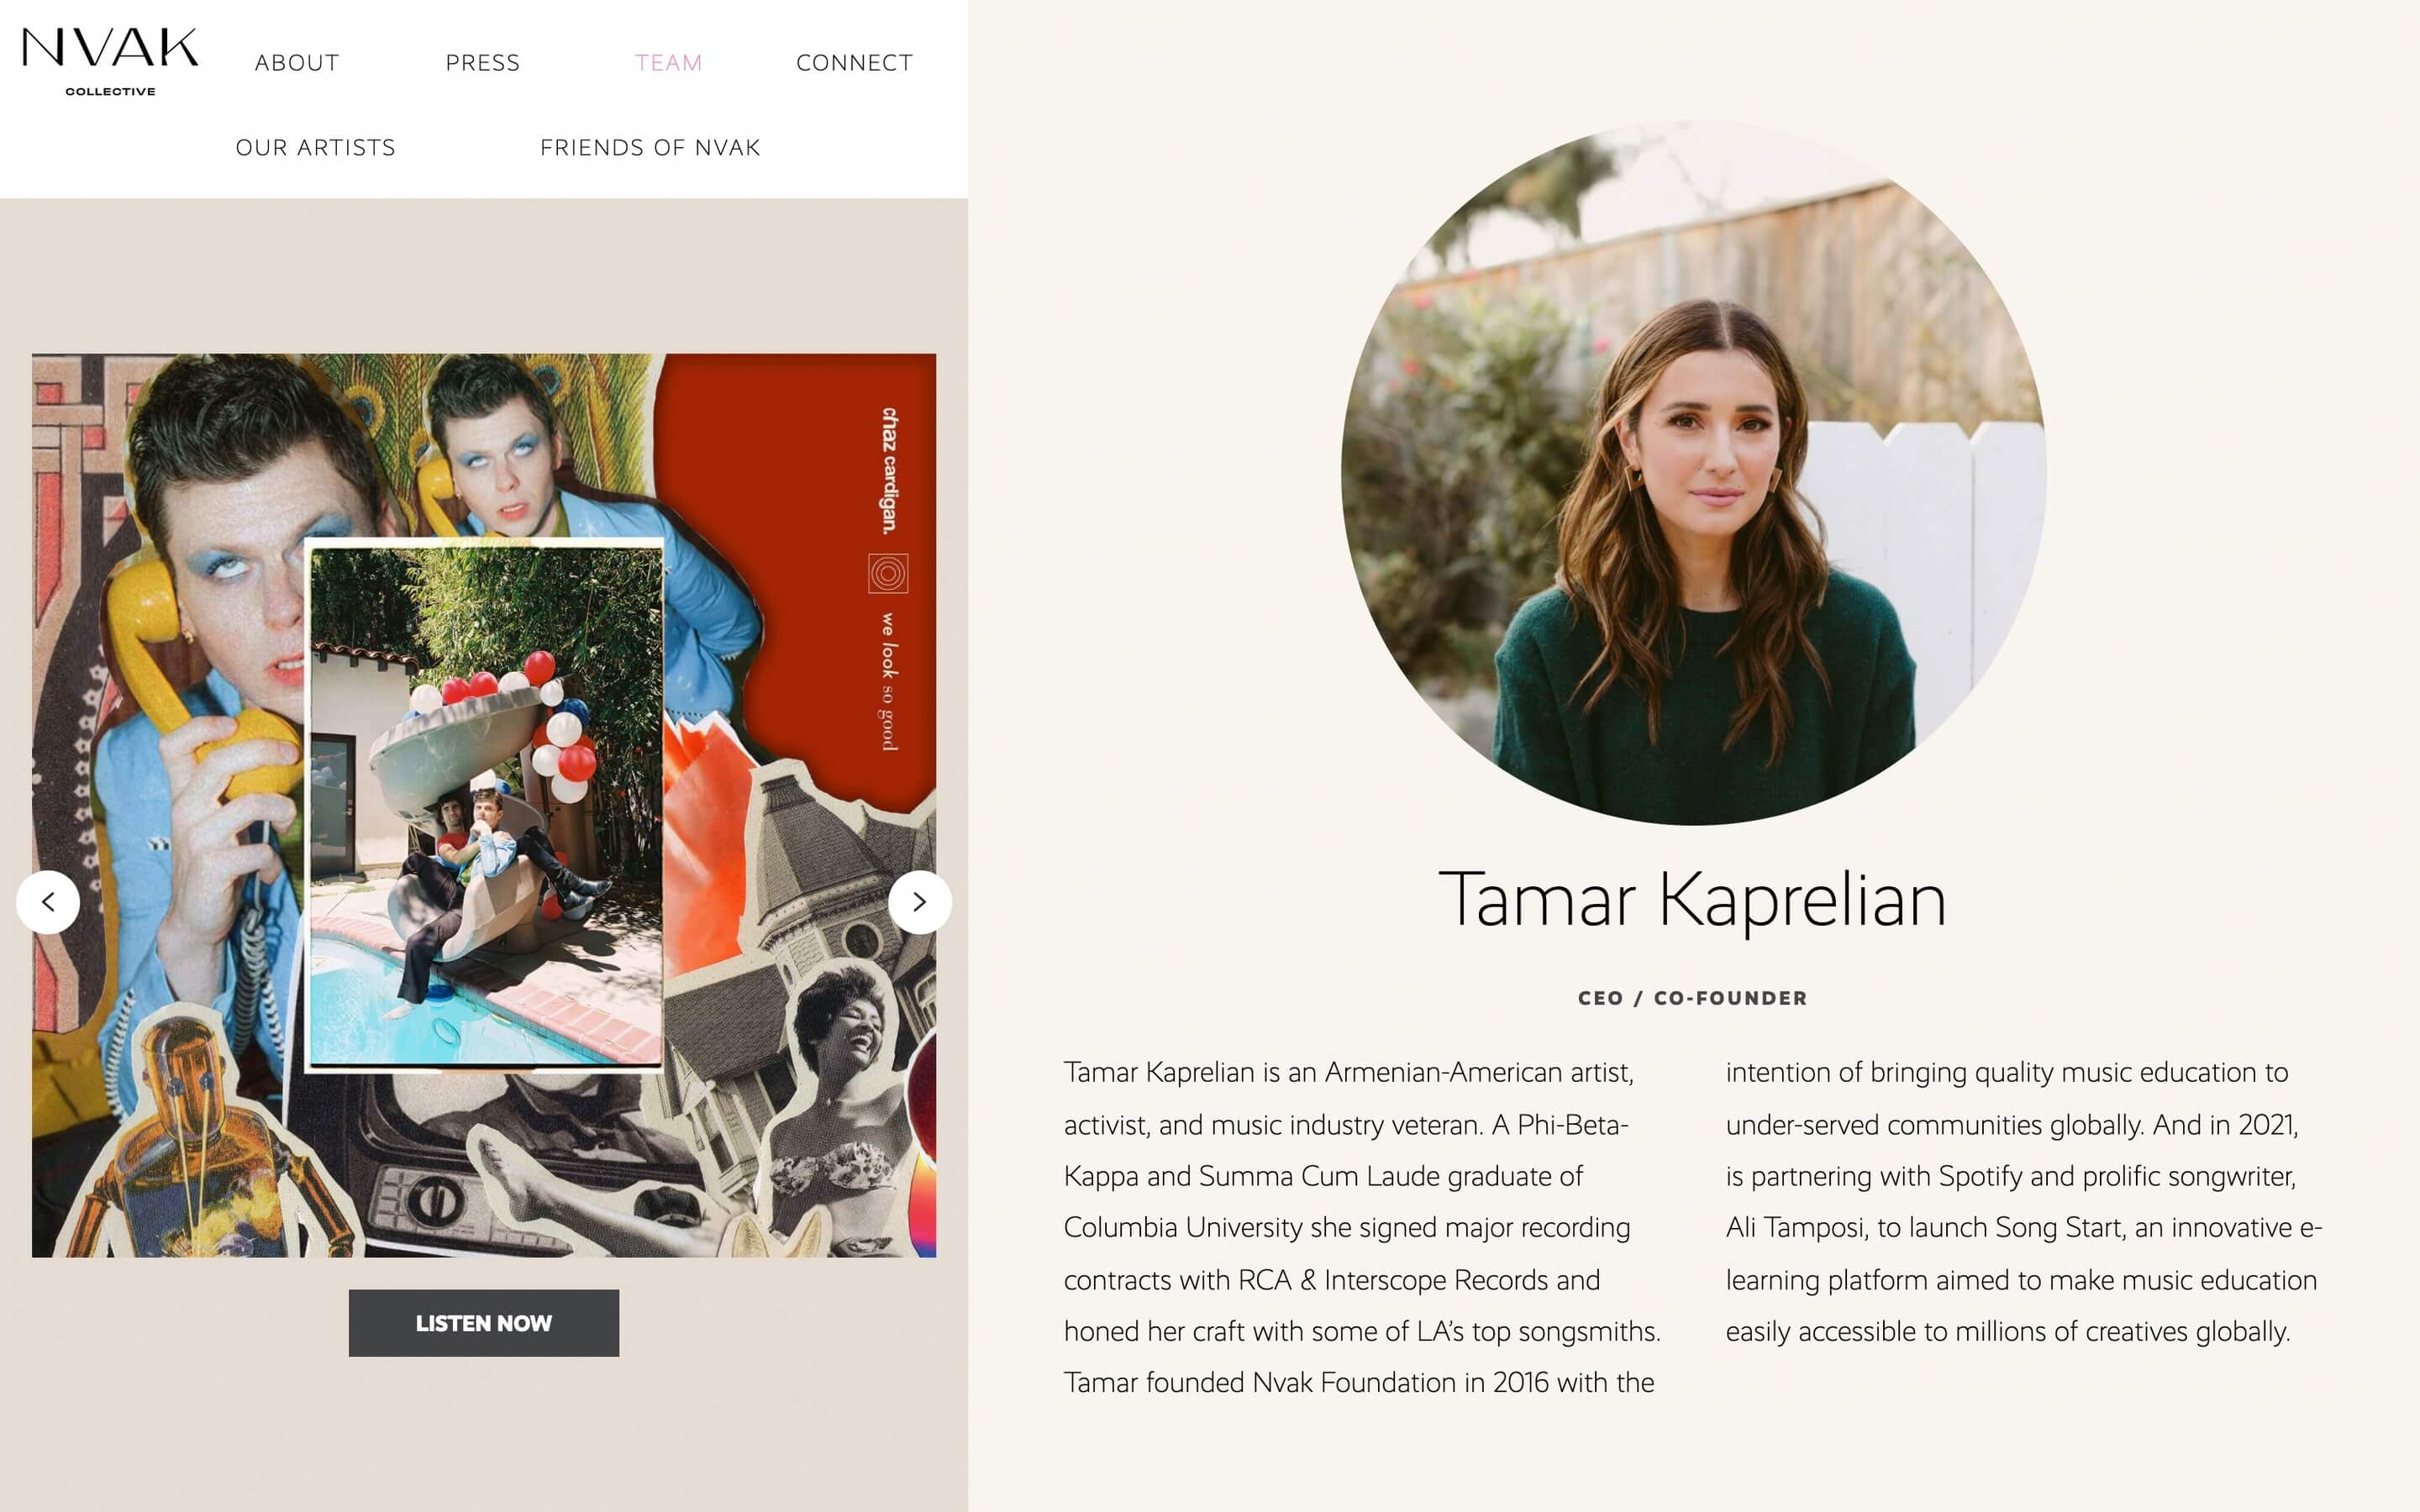Click the 'we look so good' title

(x=888, y=681)
